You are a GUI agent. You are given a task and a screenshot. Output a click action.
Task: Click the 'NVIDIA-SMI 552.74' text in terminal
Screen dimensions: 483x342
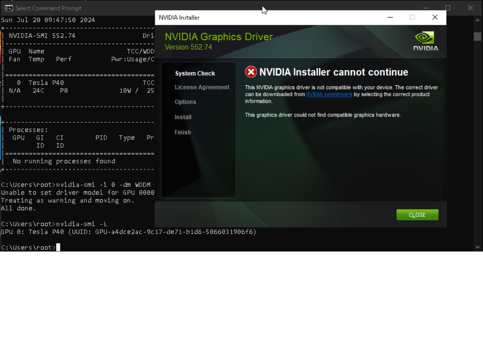click(42, 36)
